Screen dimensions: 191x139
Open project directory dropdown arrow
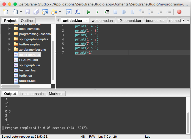(60, 12)
